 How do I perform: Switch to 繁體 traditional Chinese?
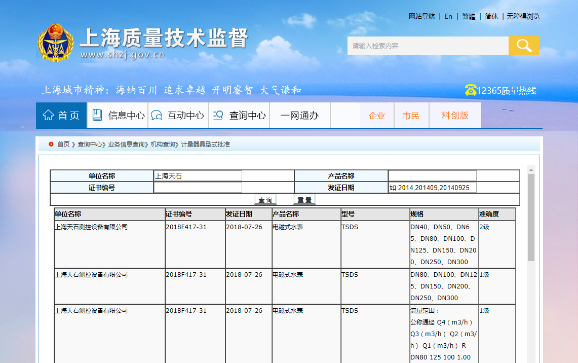(469, 16)
